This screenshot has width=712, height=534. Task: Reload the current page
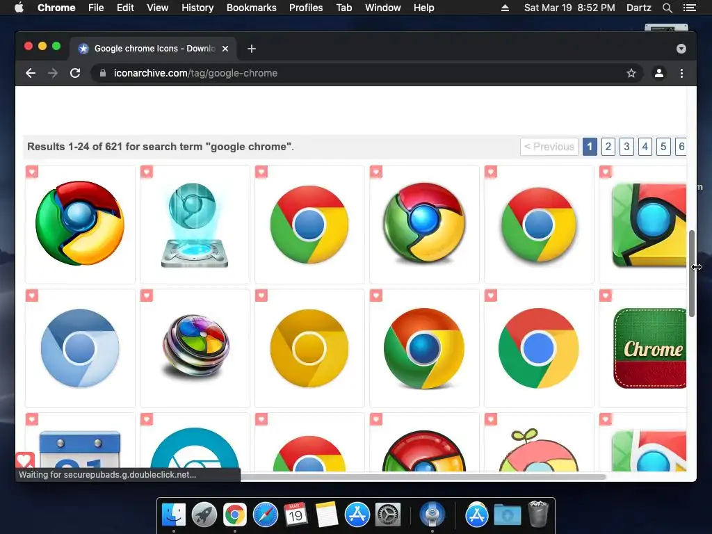point(75,73)
